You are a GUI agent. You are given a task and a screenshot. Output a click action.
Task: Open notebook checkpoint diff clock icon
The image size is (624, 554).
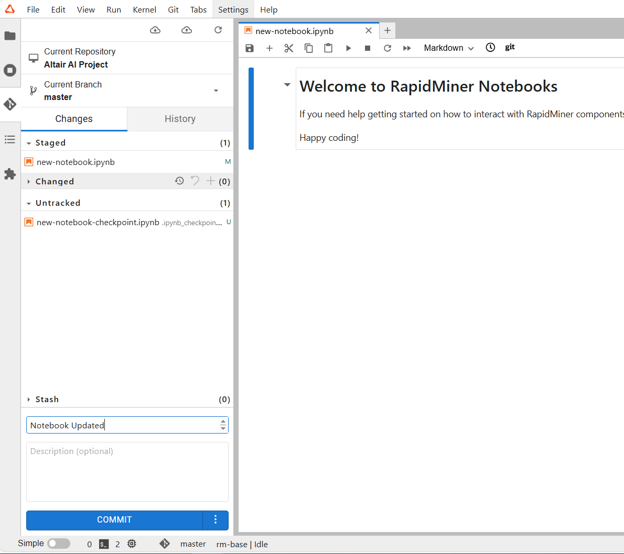click(490, 47)
